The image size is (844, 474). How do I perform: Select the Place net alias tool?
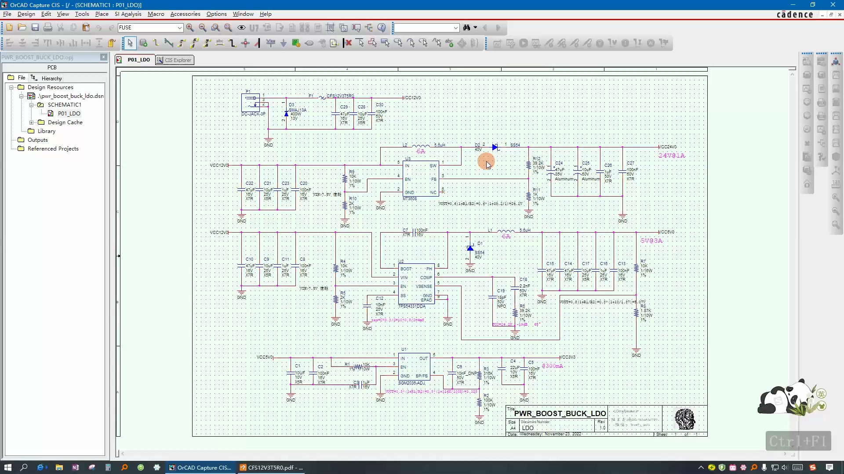coord(220,43)
